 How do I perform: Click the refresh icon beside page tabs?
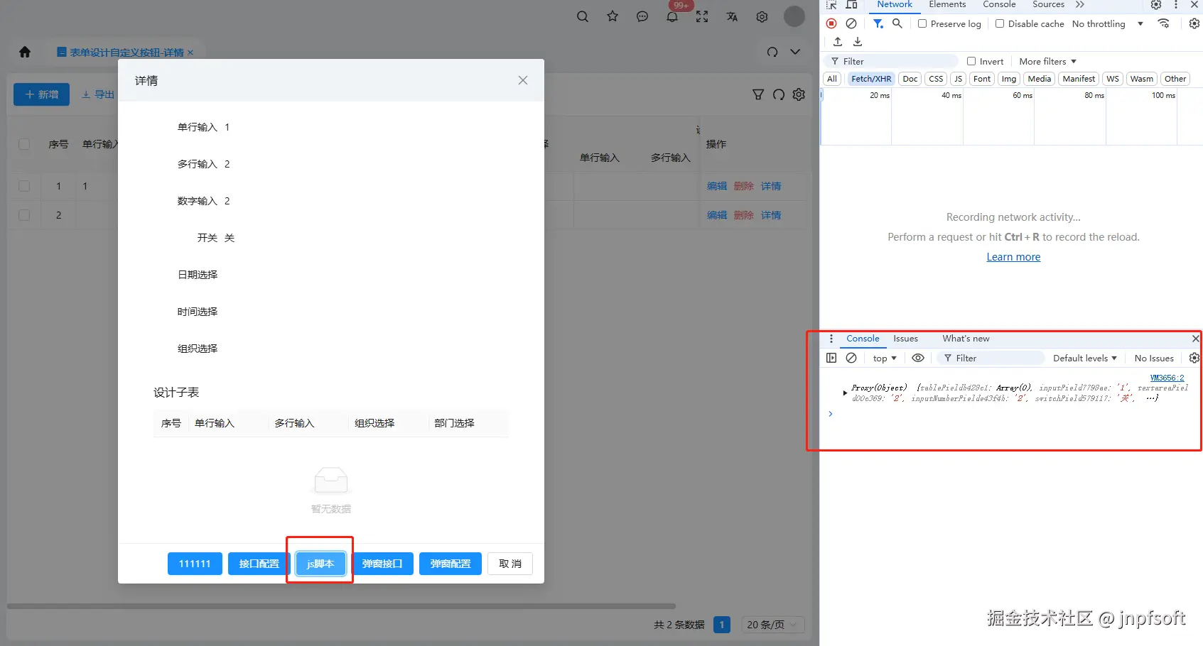click(x=772, y=52)
